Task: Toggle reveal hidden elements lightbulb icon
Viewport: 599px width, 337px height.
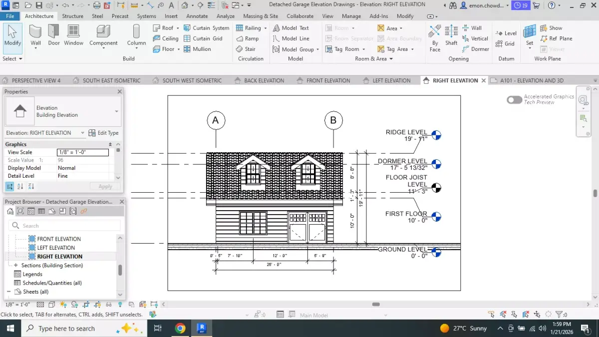Action: [120, 305]
